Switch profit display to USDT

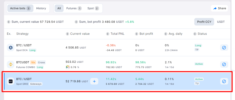click(221, 22)
